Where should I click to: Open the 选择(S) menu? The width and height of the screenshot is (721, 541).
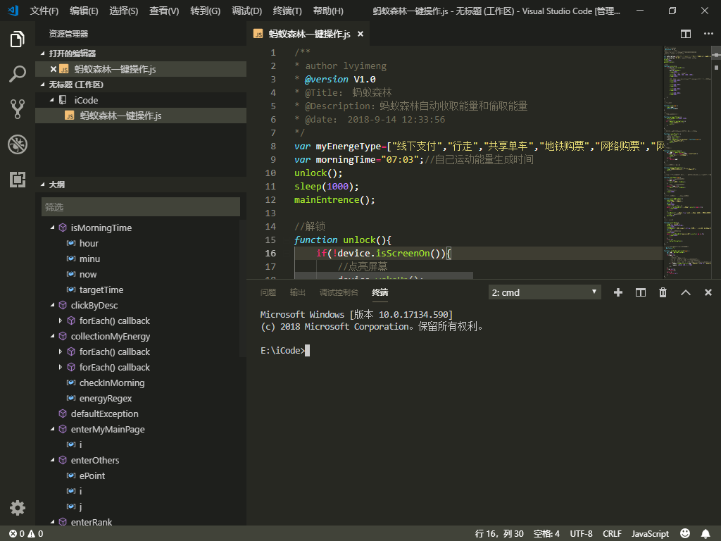pos(124,11)
